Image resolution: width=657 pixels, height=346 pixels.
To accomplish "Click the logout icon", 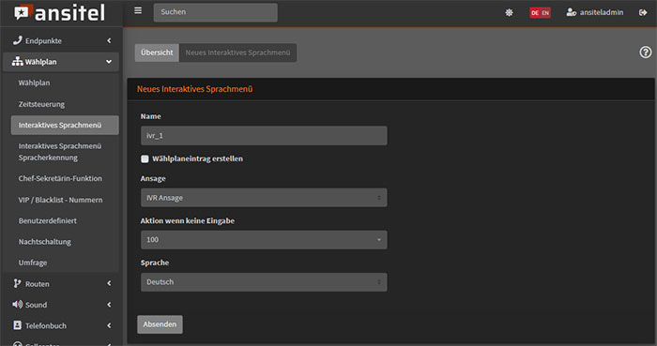I will click(x=643, y=12).
